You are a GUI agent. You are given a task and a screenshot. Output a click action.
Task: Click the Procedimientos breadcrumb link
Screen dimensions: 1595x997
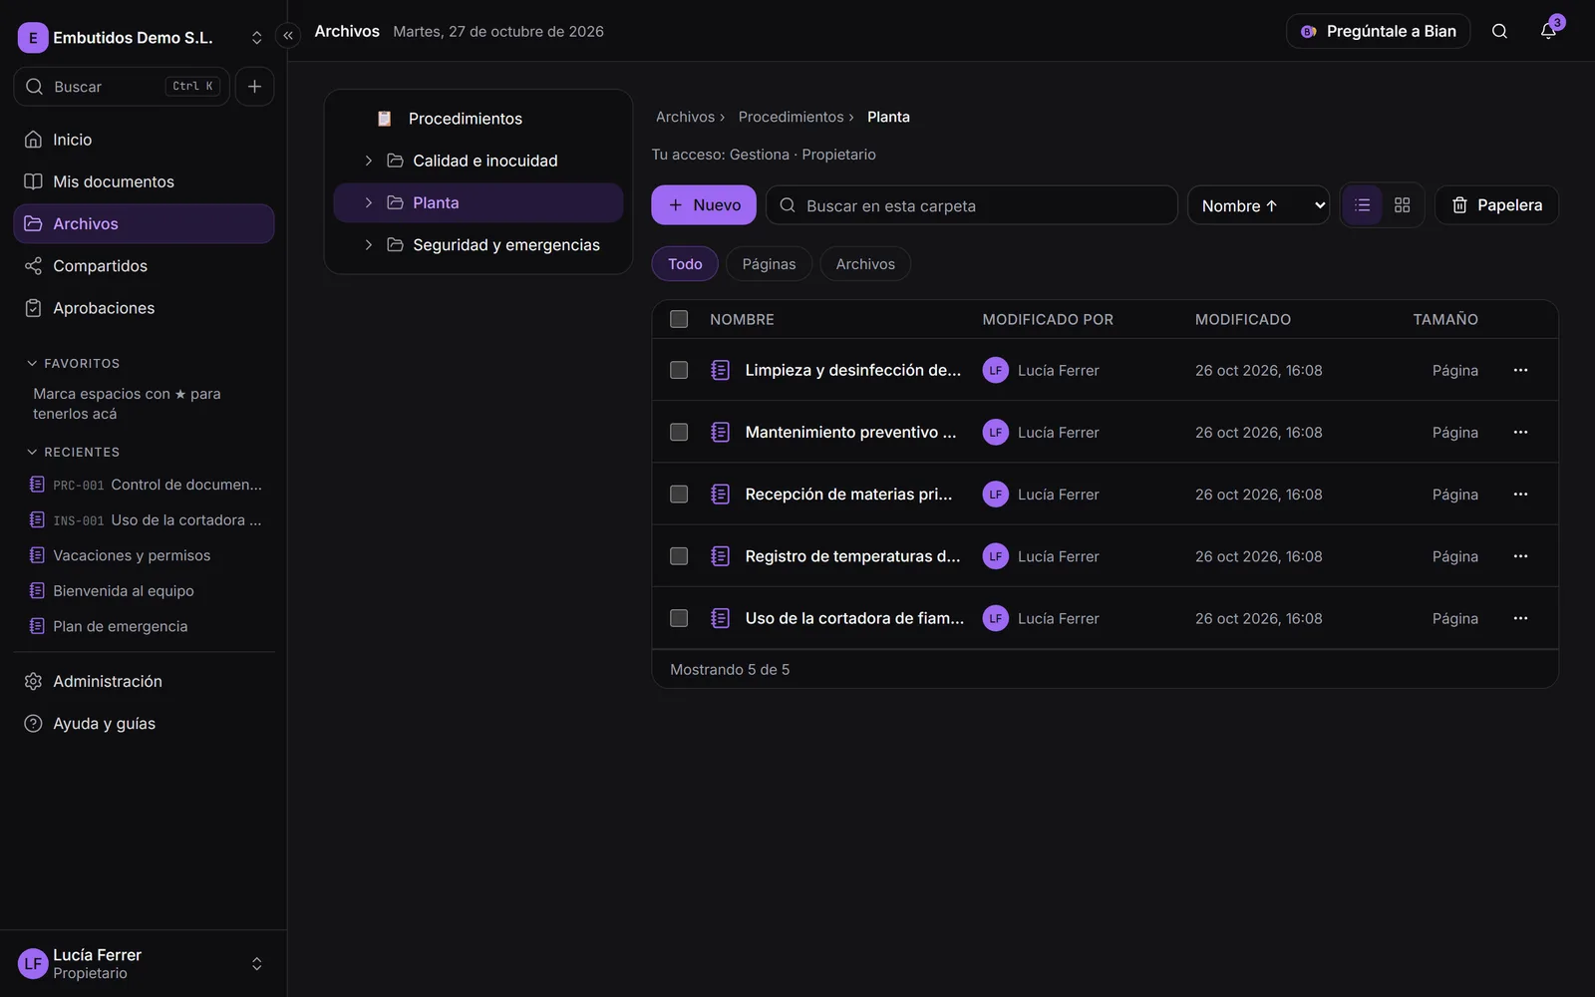coord(791,117)
